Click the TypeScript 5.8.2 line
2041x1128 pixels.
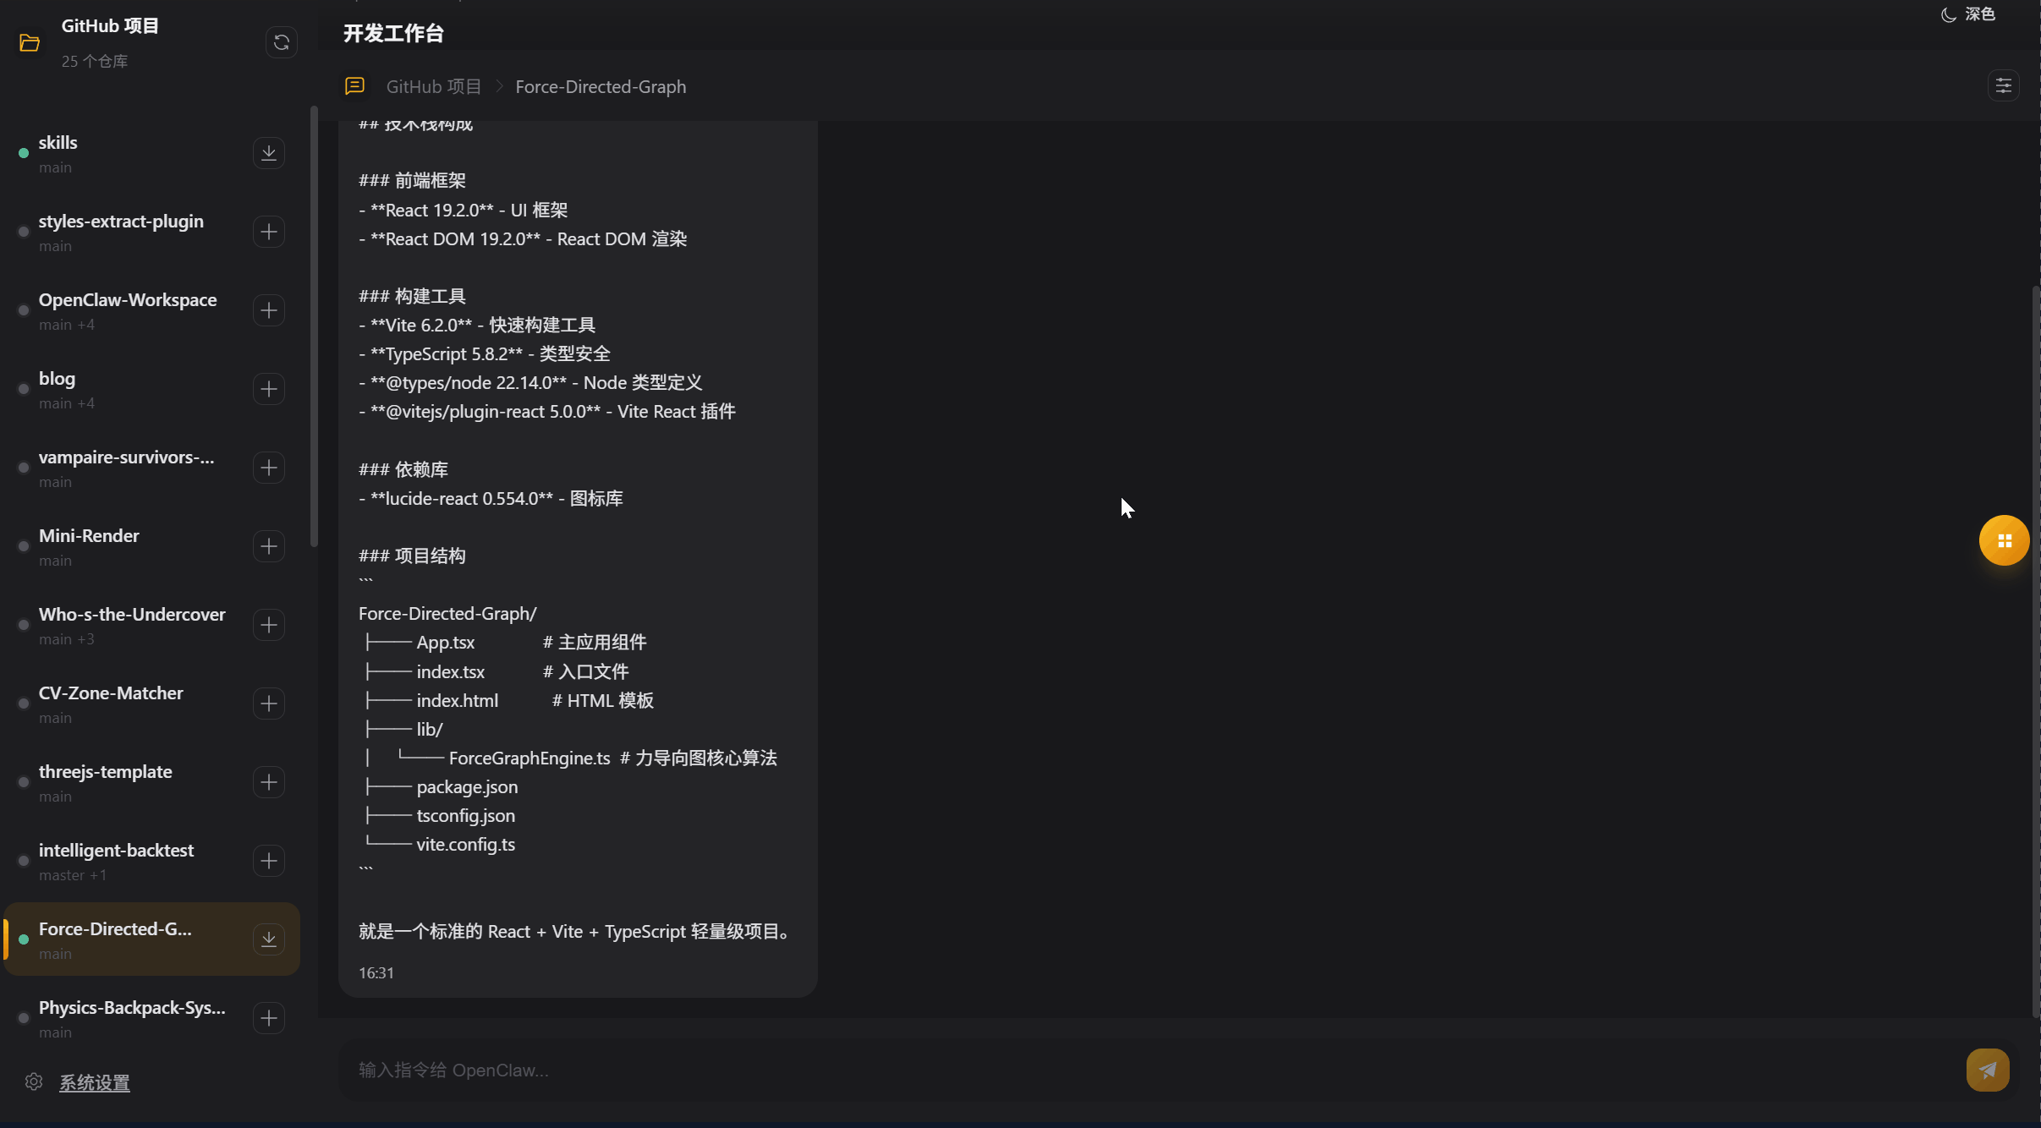[485, 353]
